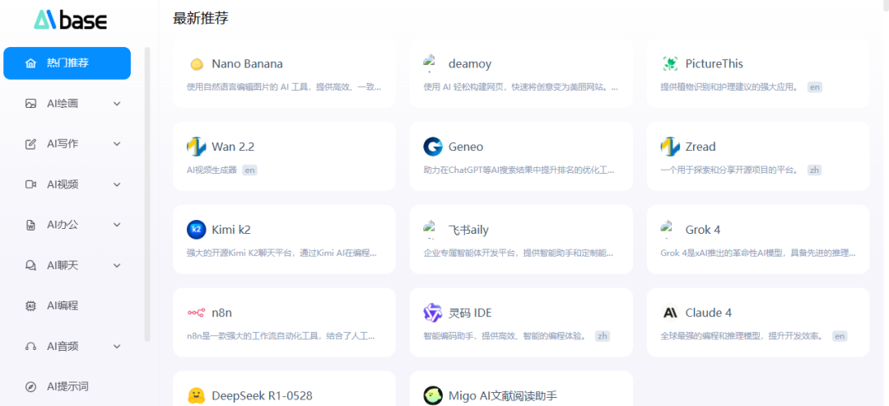This screenshot has width=889, height=406.
Task: Click the en tag on PictureThis card
Action: pyautogui.click(x=815, y=87)
